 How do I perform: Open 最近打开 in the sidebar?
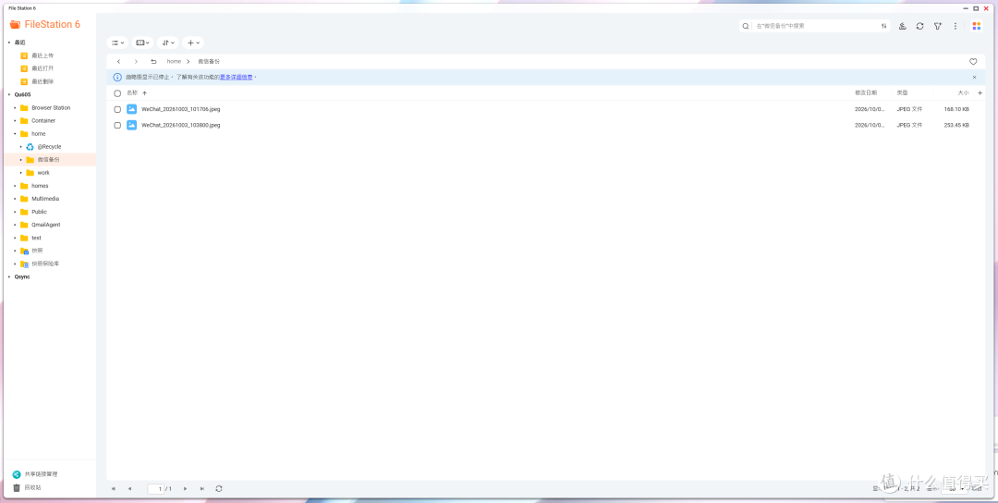43,68
